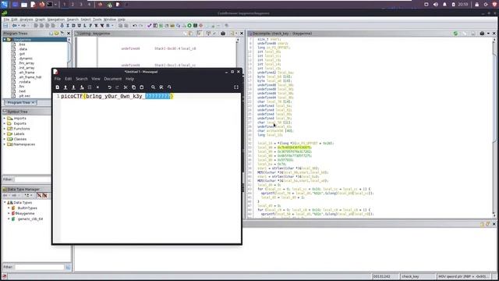Click the Listing snapshot camera icon
The image size is (499, 281).
pyautogui.click(x=223, y=33)
